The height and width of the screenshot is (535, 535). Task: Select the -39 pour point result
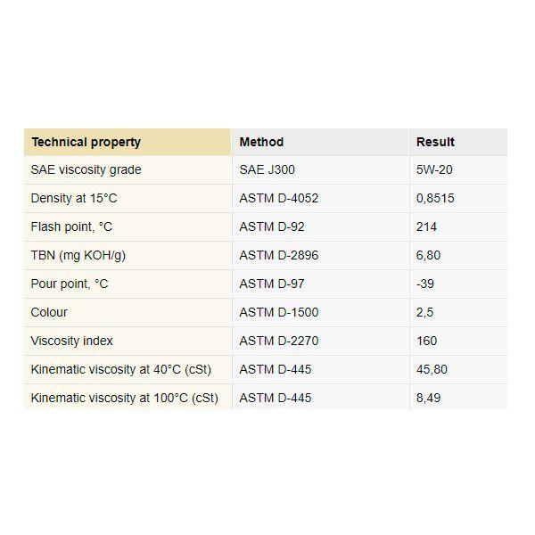pos(425,284)
